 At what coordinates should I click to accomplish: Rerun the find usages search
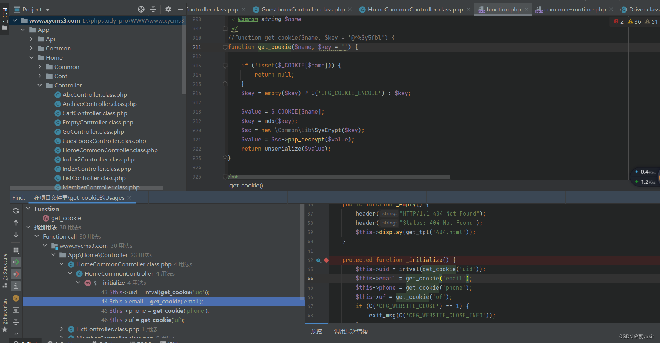(x=16, y=211)
